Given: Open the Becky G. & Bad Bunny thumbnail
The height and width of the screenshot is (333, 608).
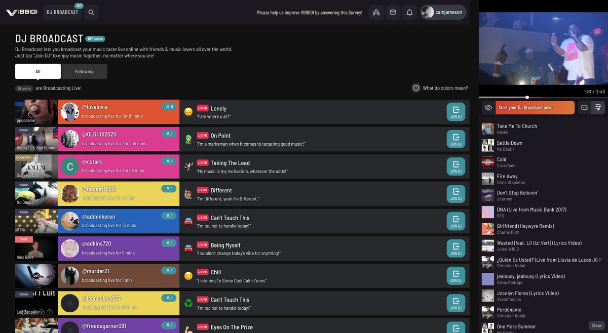Looking at the screenshot, I should point(36,139).
